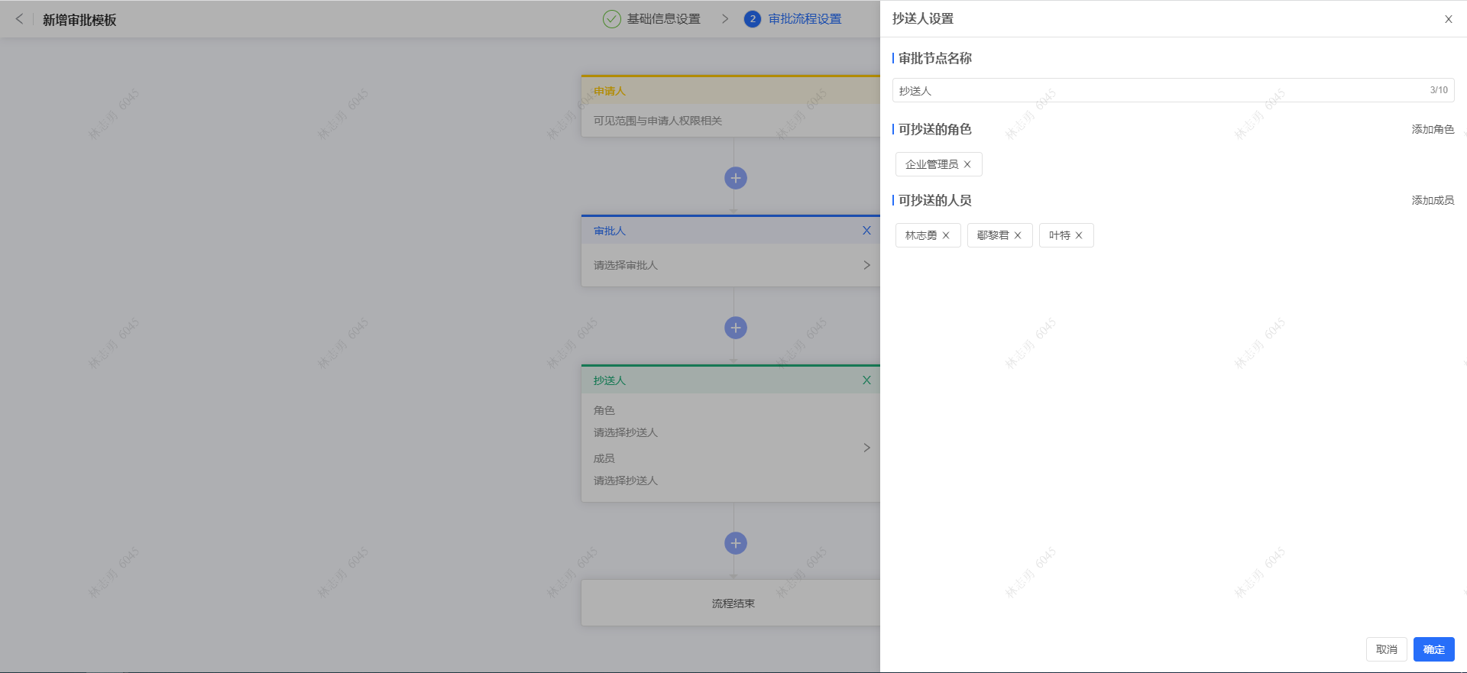
Task: Click the 添加成员 link
Action: tap(1433, 200)
